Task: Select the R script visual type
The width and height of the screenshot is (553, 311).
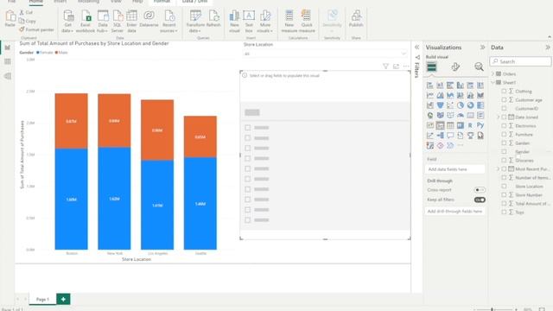Action: point(470,125)
